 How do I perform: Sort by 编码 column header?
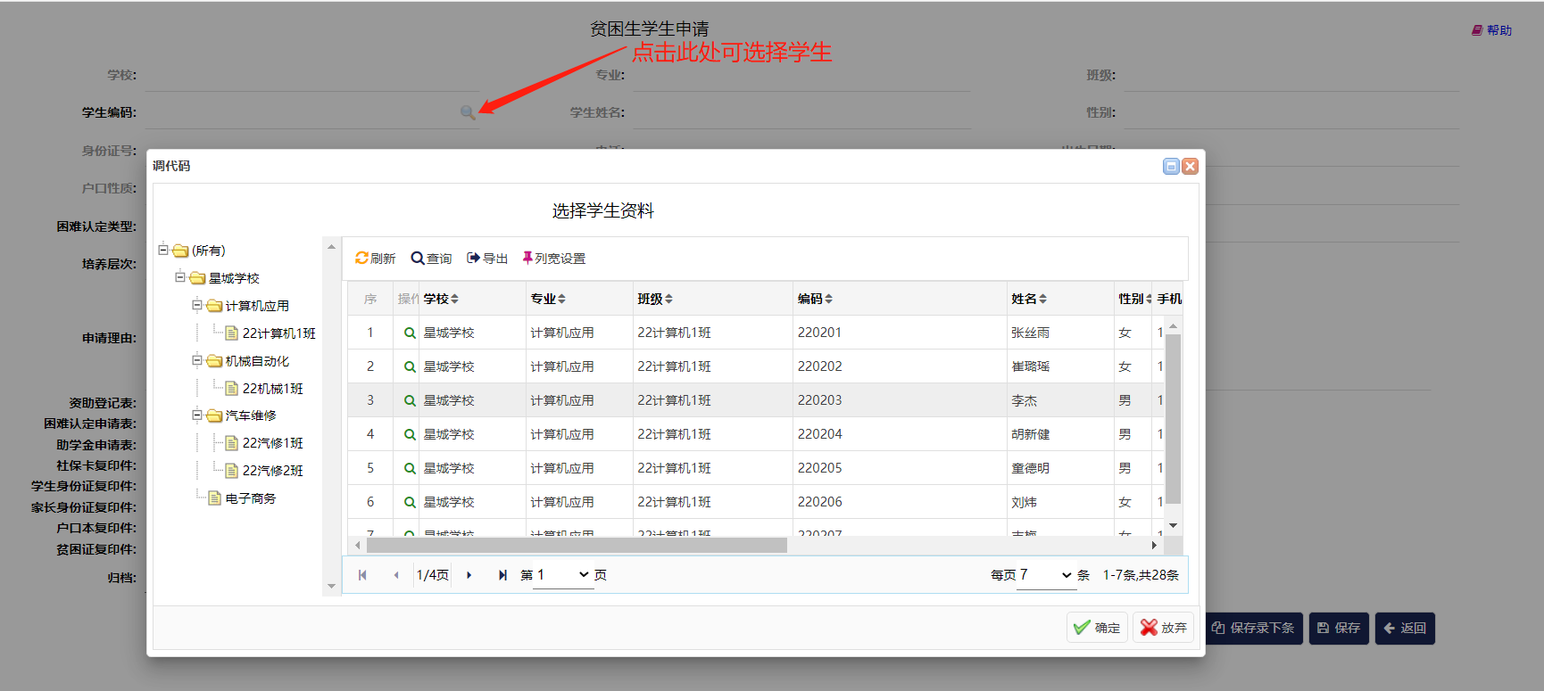tap(815, 299)
